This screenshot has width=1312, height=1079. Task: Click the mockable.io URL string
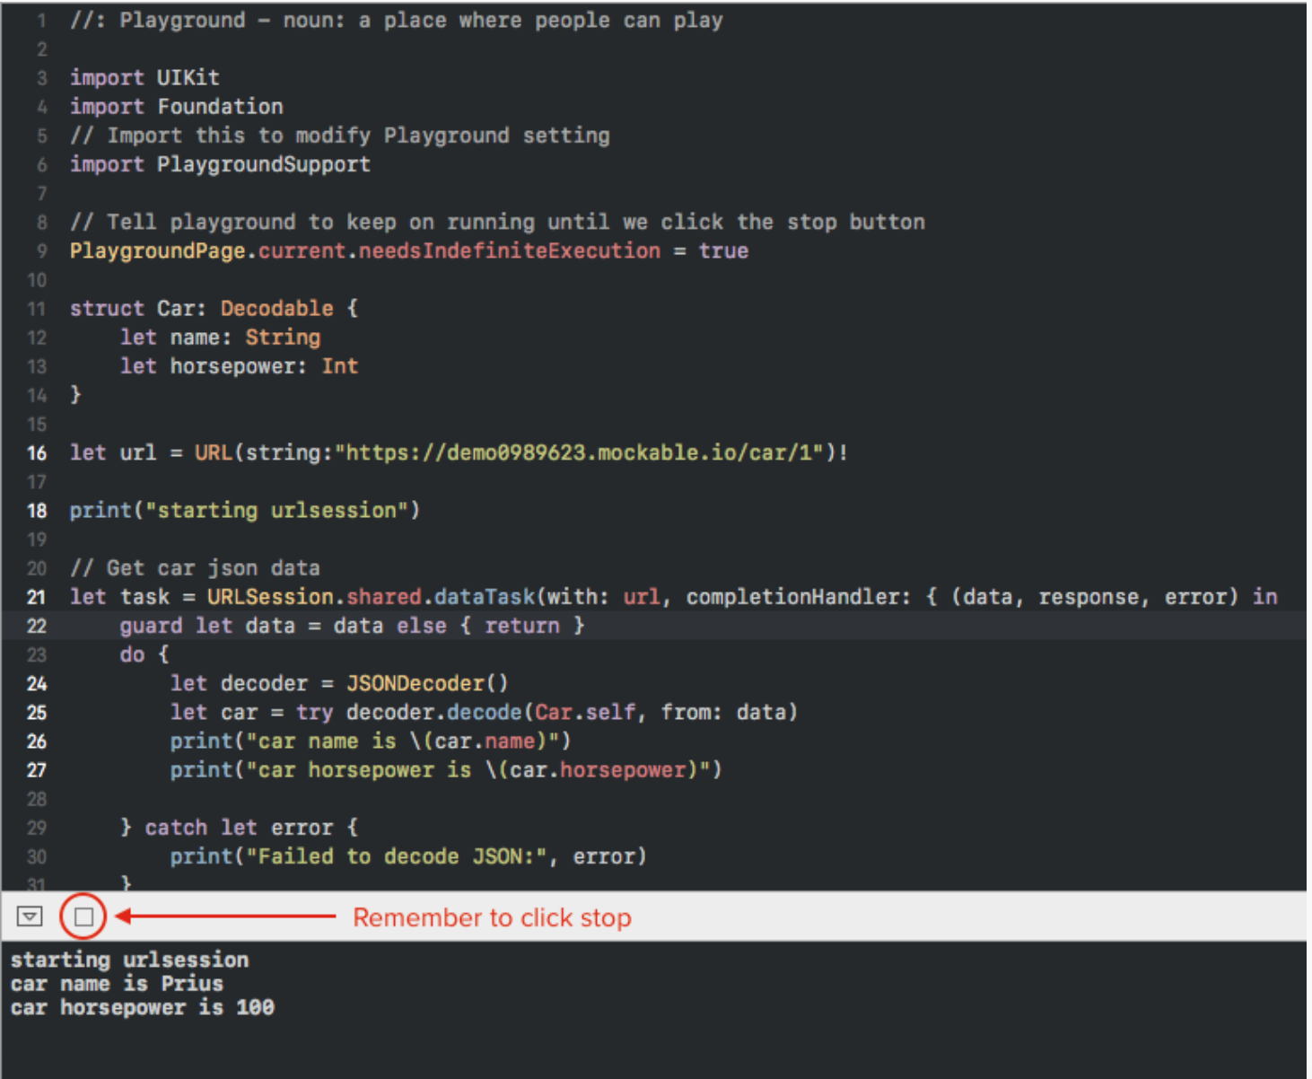(x=579, y=452)
